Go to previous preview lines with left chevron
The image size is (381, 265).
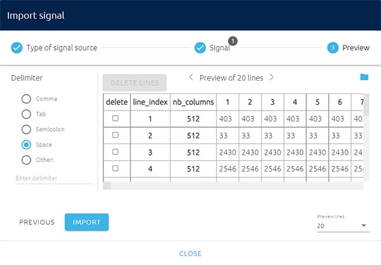[191, 78]
